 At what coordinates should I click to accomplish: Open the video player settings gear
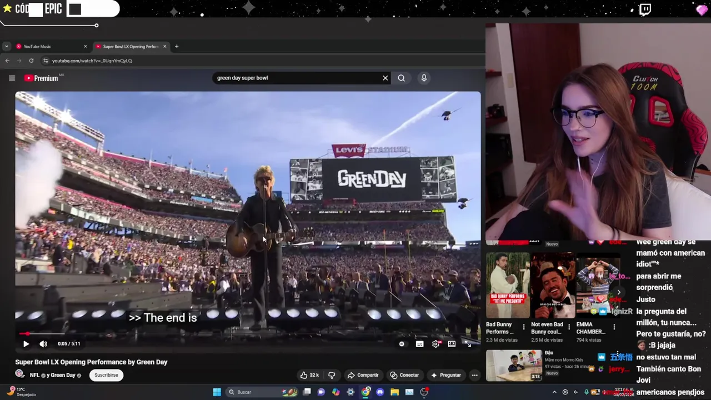pyautogui.click(x=436, y=344)
